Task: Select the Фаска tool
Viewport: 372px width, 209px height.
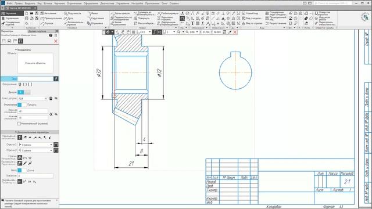Action: click(x=92, y=13)
